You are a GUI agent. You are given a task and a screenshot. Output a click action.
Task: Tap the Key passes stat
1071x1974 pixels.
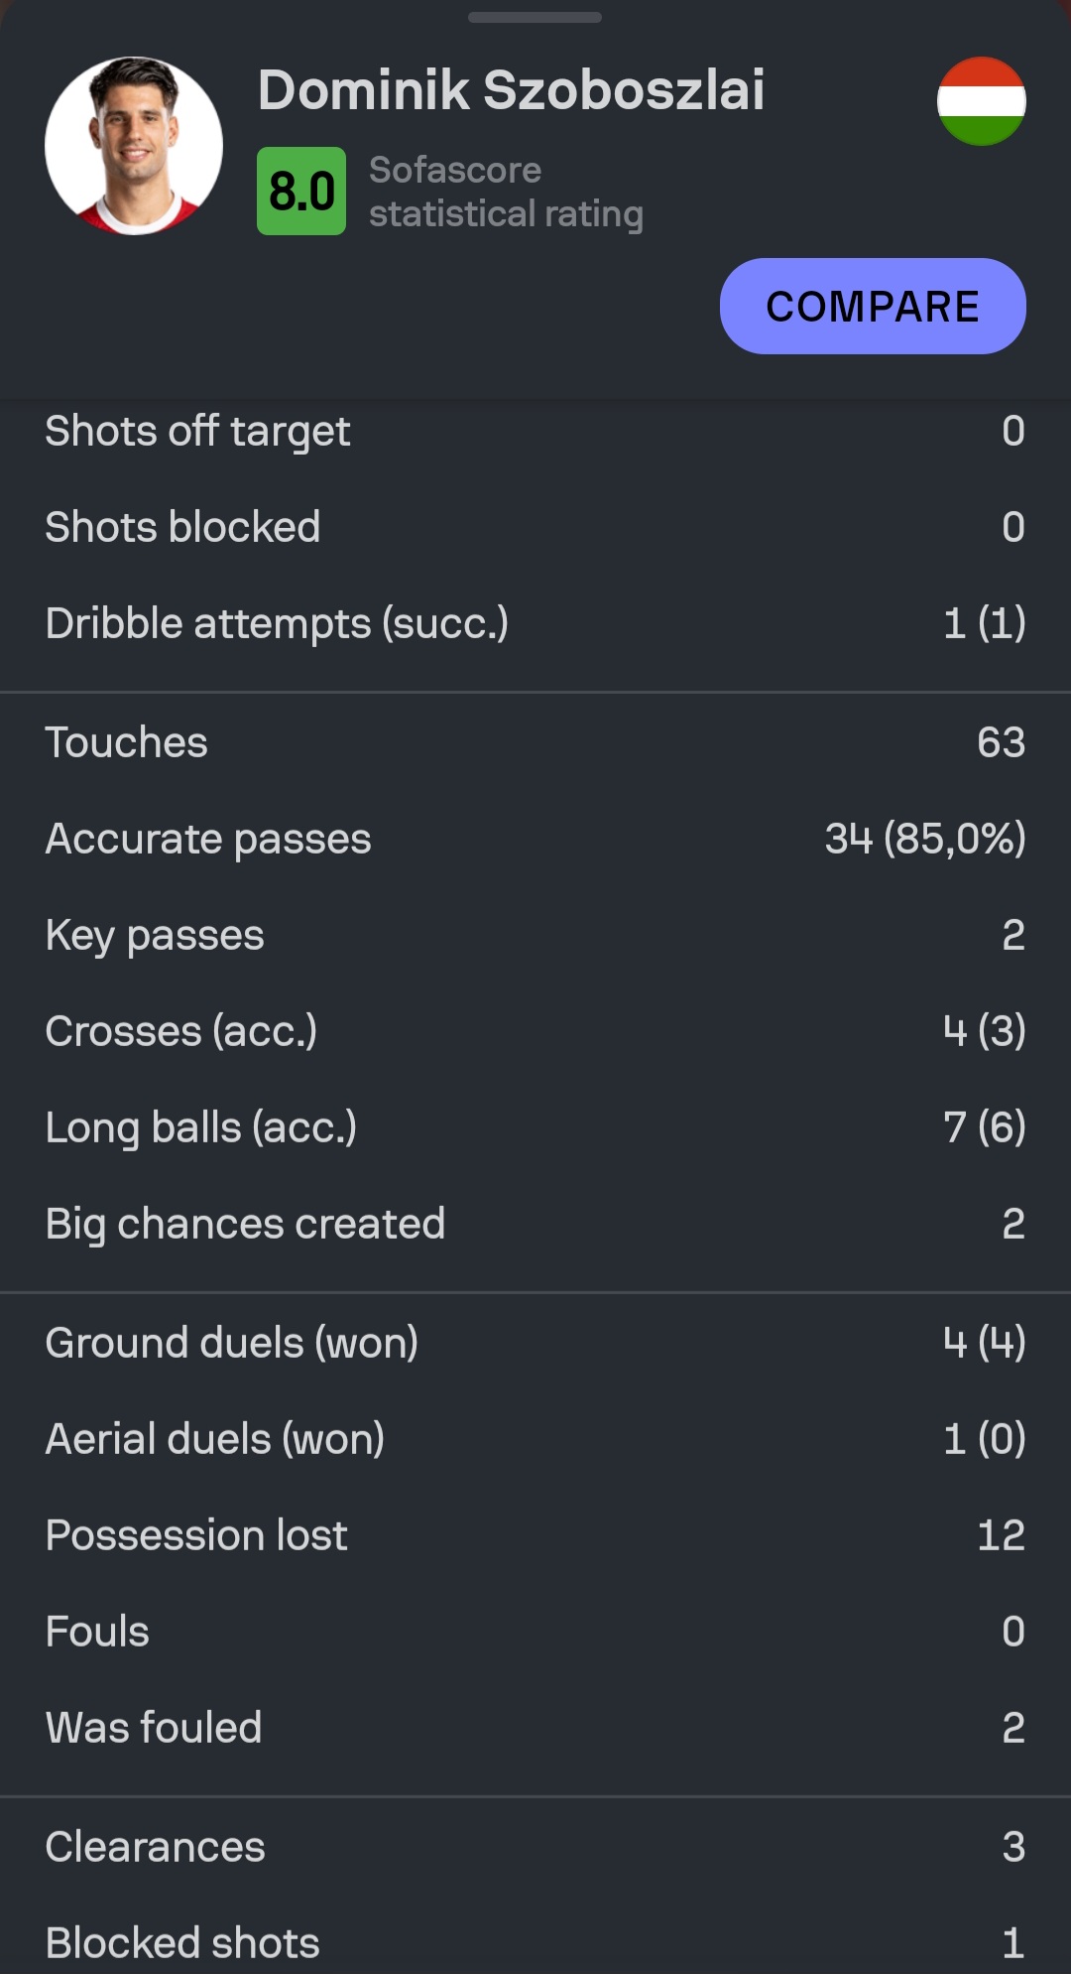[x=535, y=935]
